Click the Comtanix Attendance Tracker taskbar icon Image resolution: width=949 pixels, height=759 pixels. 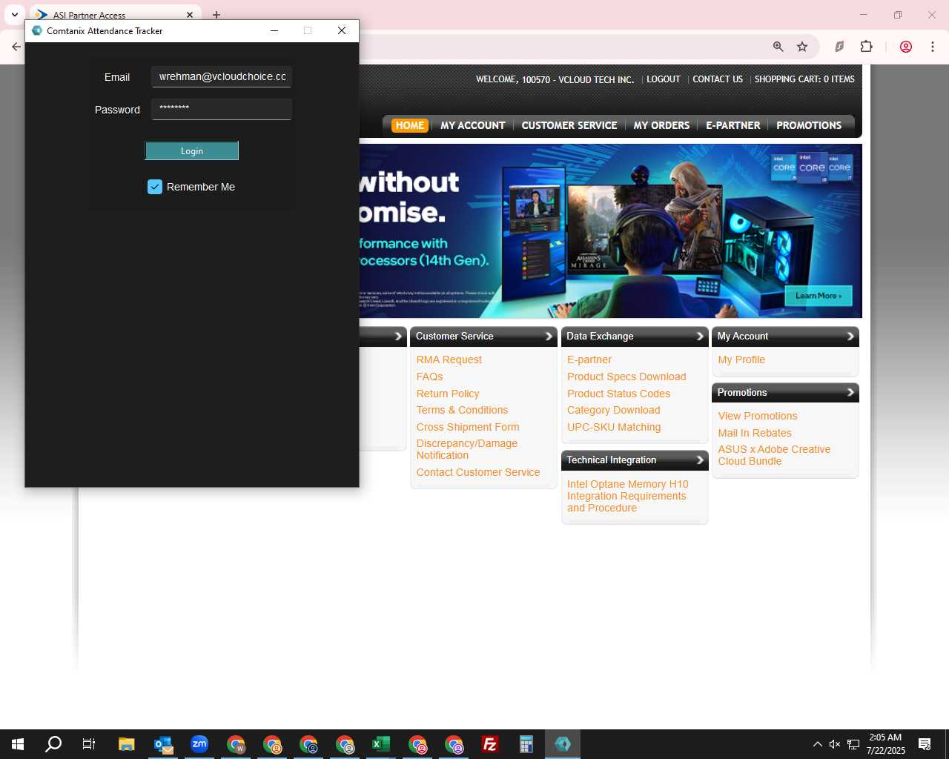(x=563, y=744)
